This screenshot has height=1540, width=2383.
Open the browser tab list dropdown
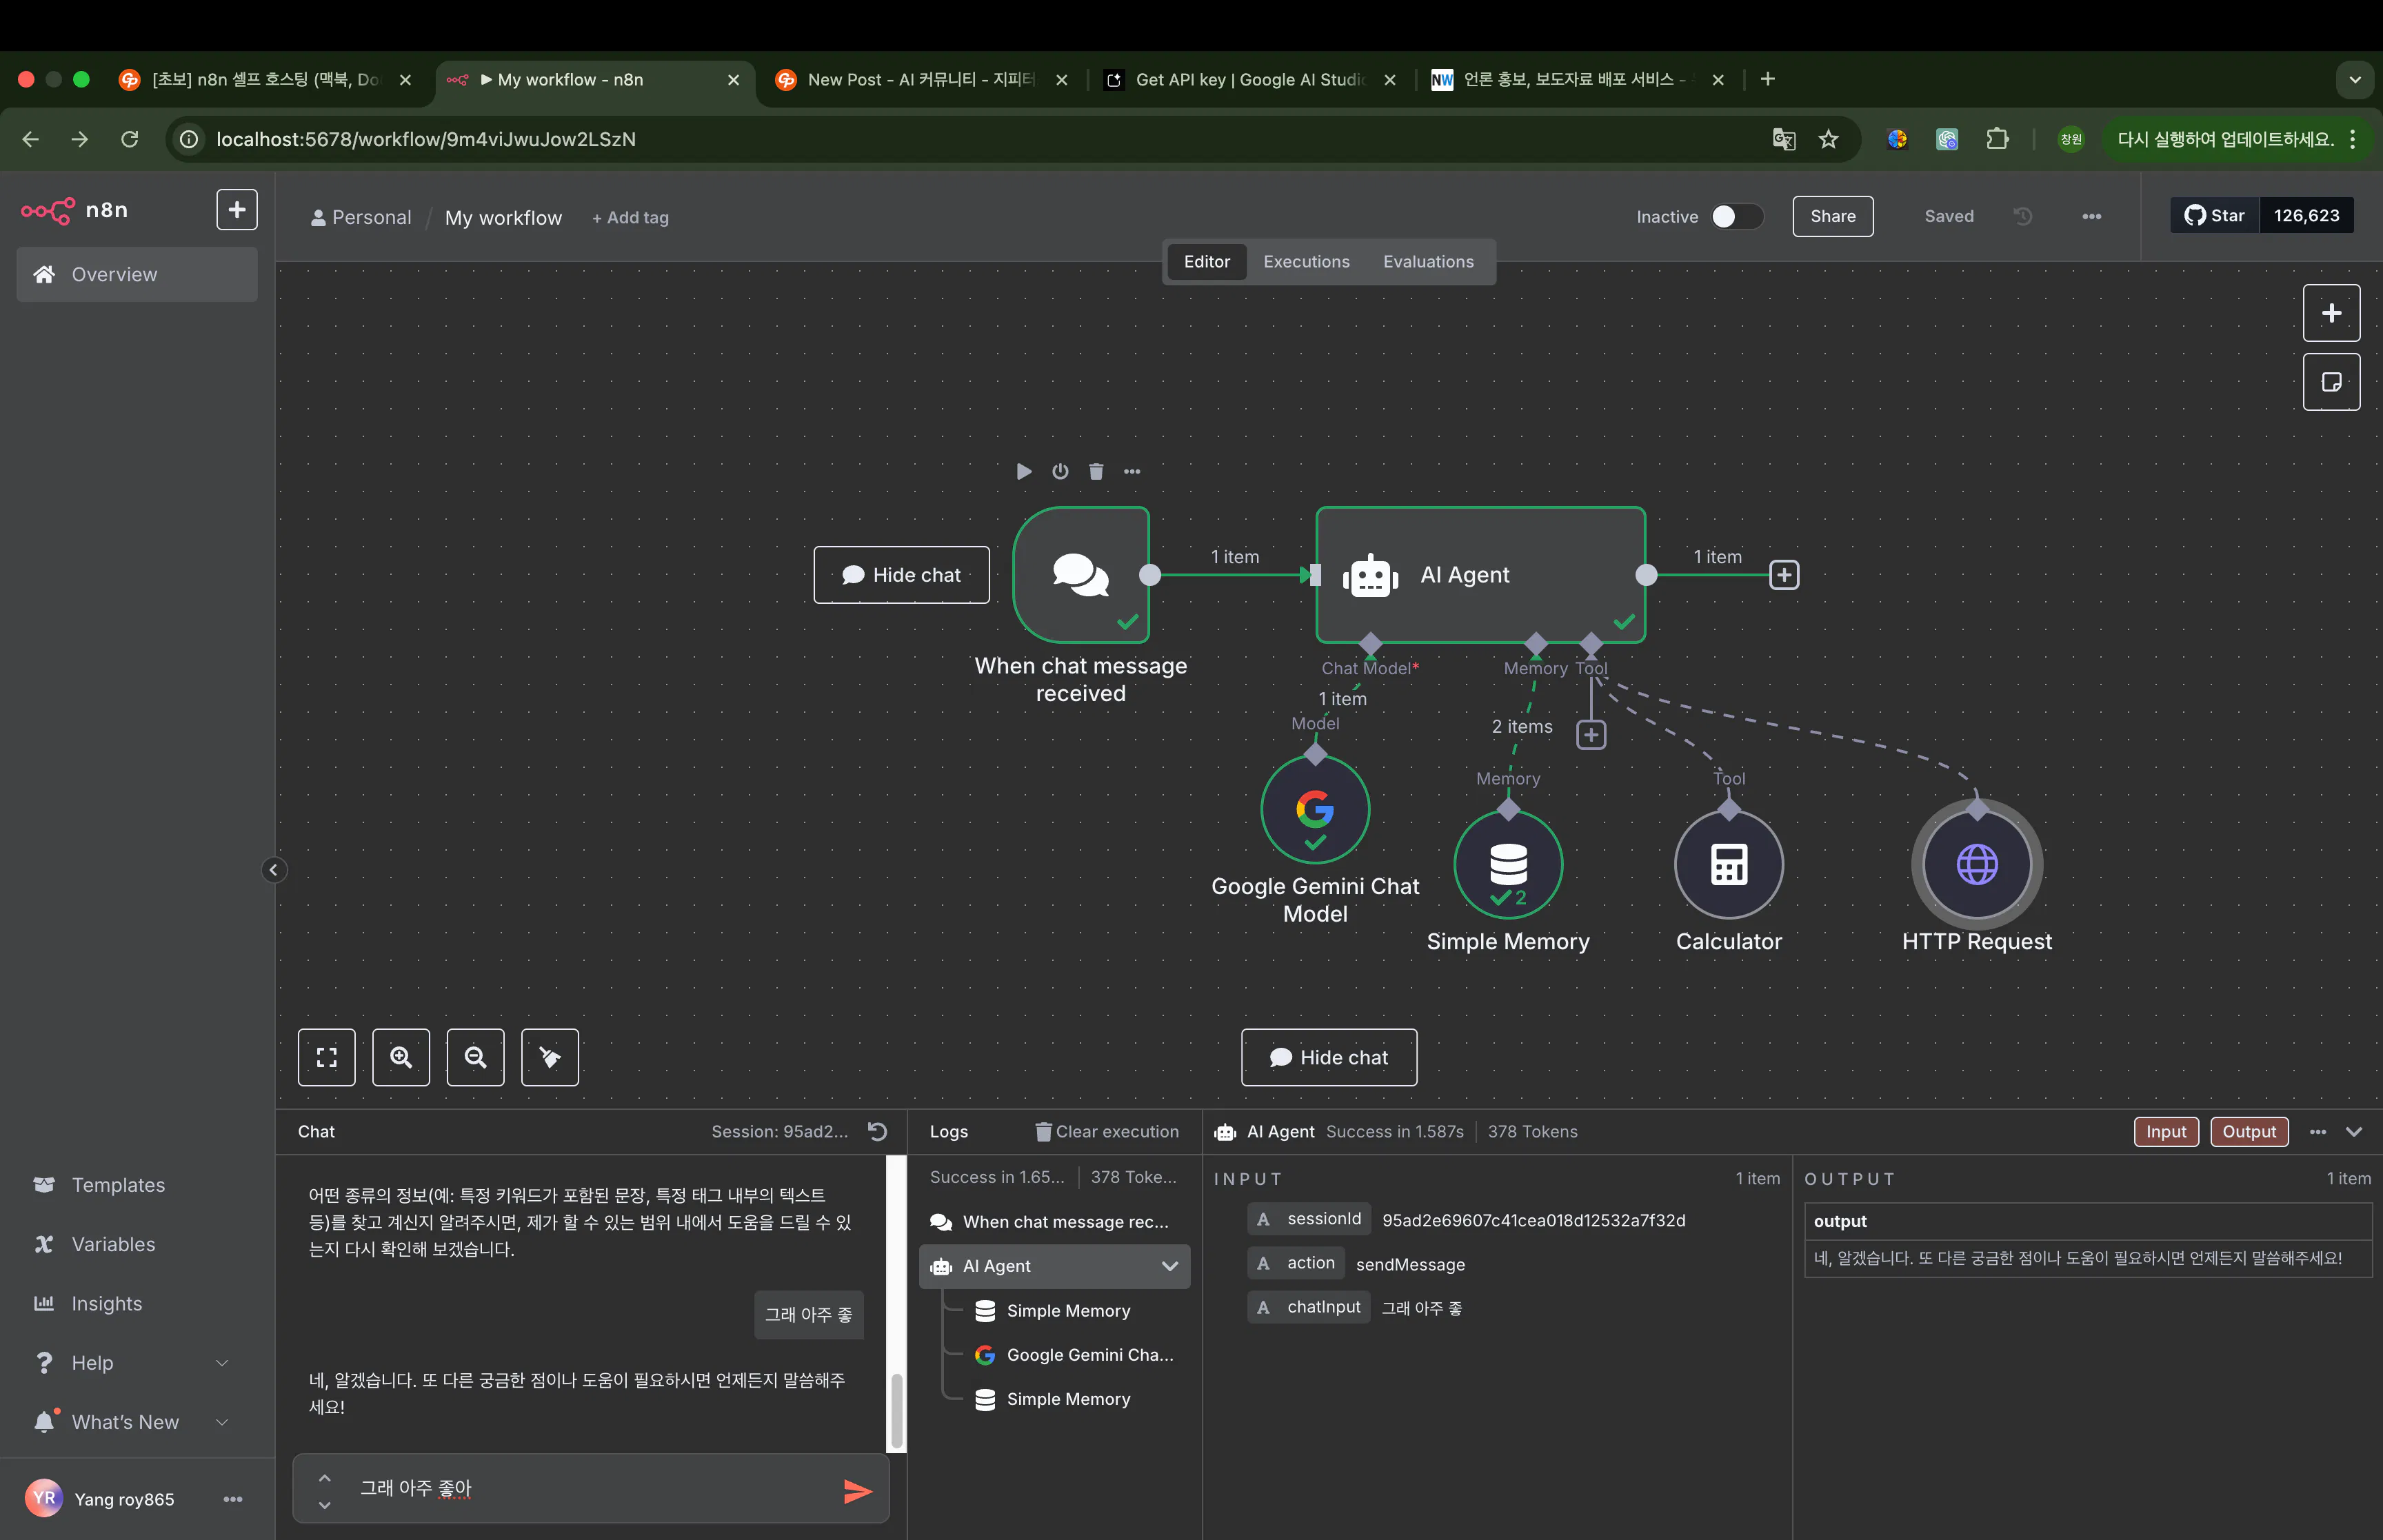(2355, 79)
